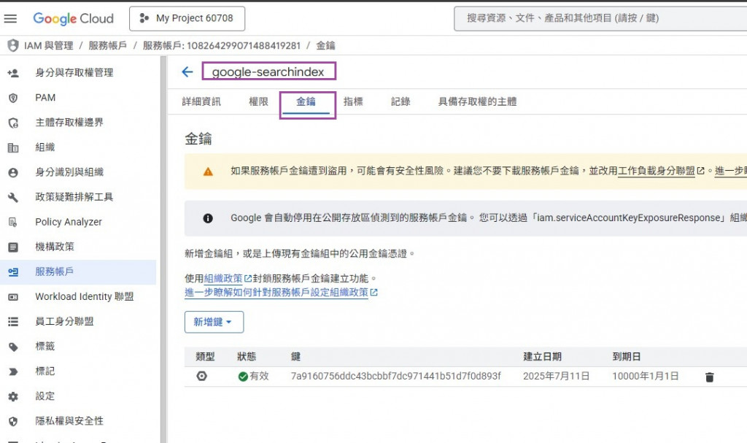This screenshot has height=443, width=747.
Task: Click the 政策疑難排解工具 wrench icon
Action: pos(13,198)
